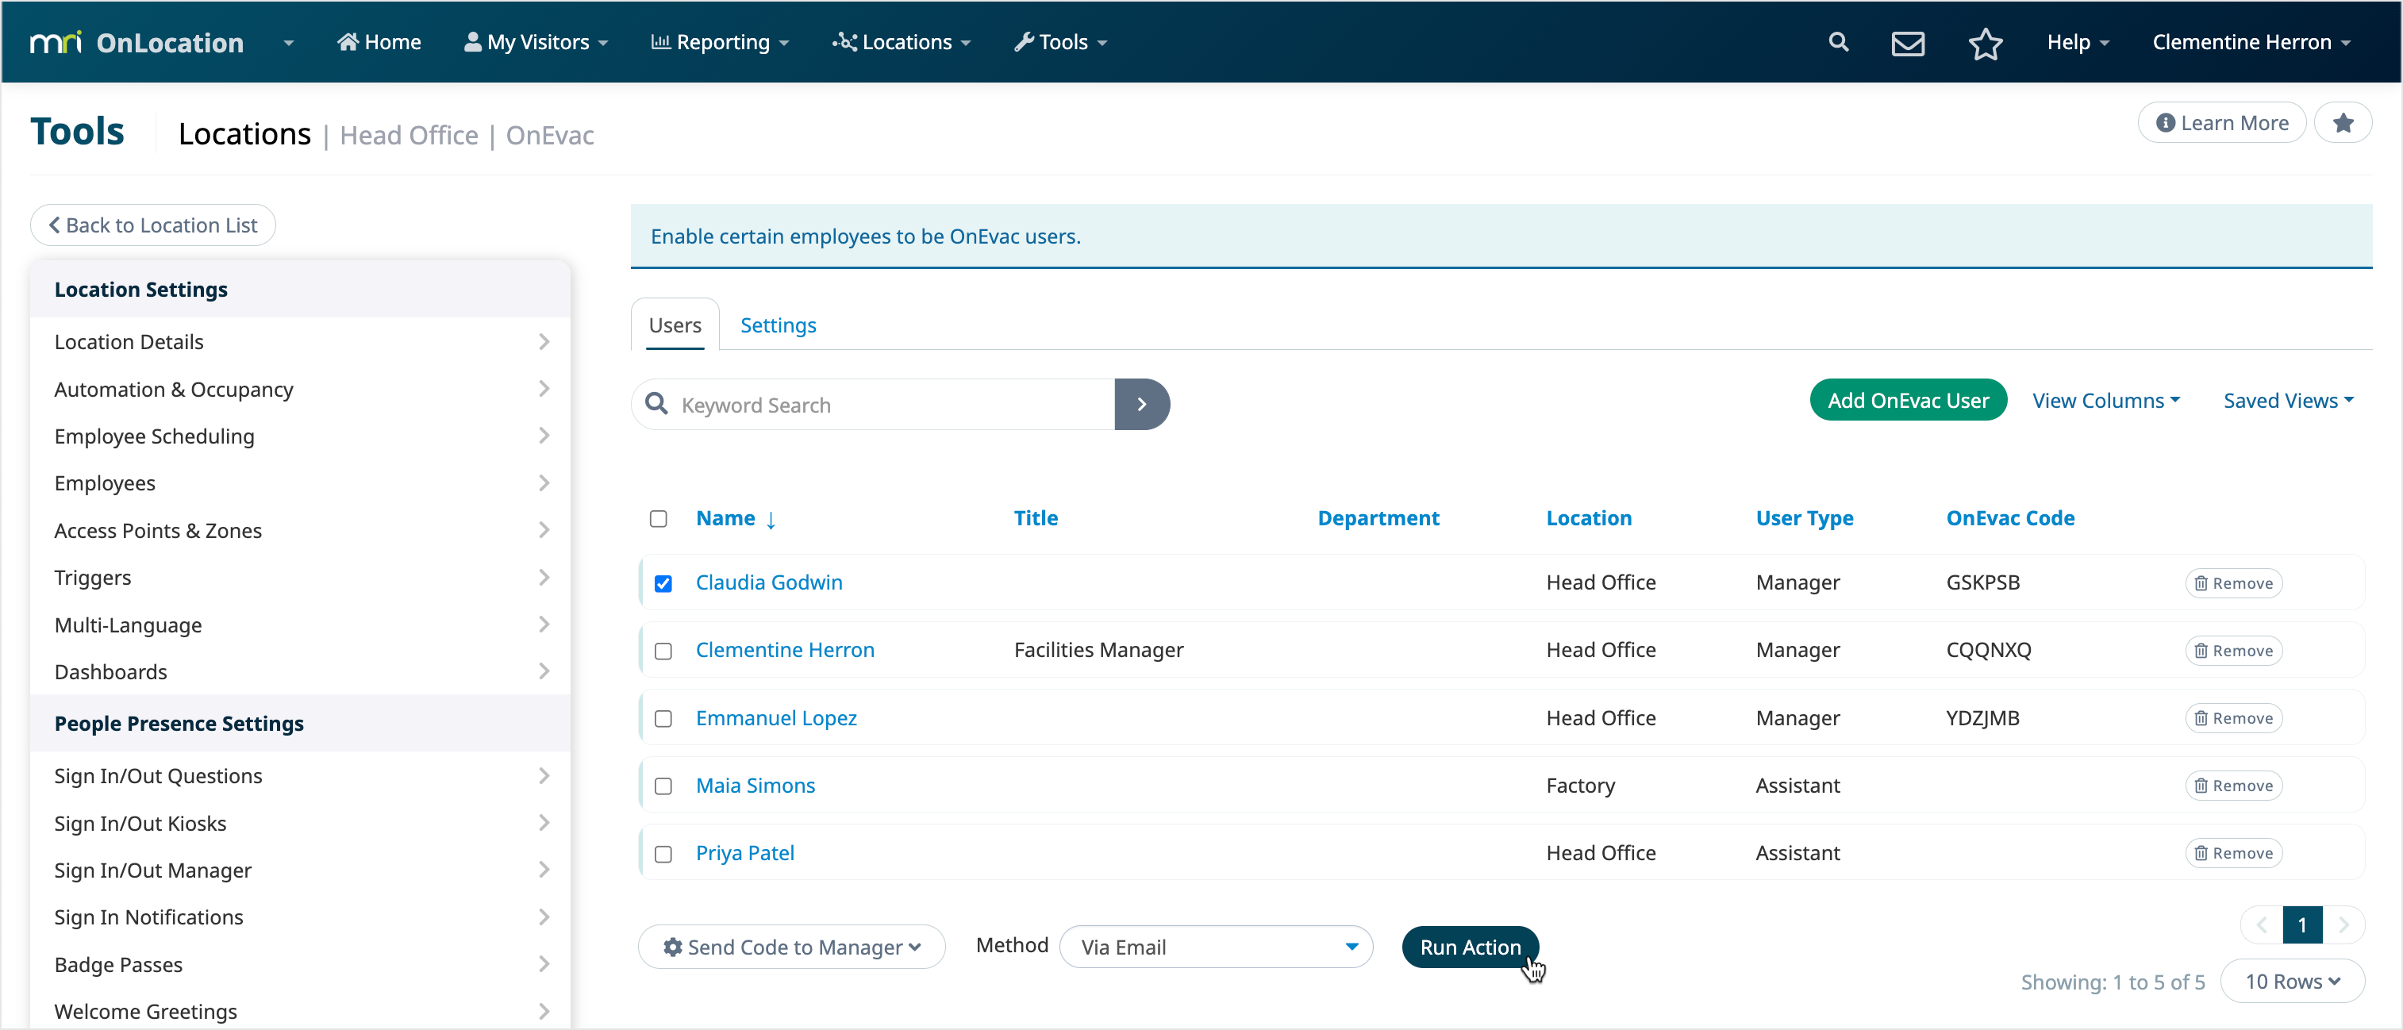Open Sign In Notifications chevron
This screenshot has width=2403, height=1030.
pyautogui.click(x=544, y=917)
